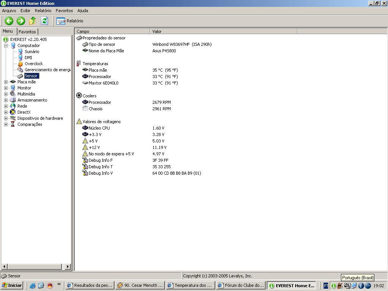Click the green Forward arrow toolbar icon
Viewport: 388px width, 291px height.
click(x=21, y=21)
